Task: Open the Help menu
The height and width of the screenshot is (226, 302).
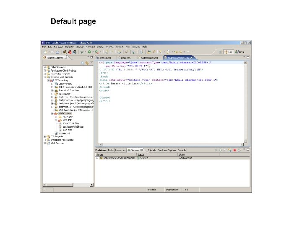Action: (x=145, y=47)
